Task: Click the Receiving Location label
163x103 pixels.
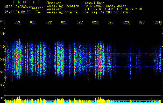Action: [63, 6]
